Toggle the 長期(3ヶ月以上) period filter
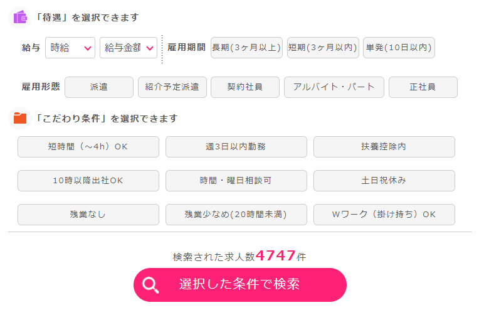 pos(246,48)
